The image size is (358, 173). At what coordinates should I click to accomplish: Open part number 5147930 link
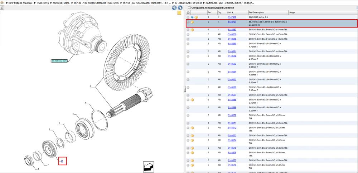(x=232, y=17)
